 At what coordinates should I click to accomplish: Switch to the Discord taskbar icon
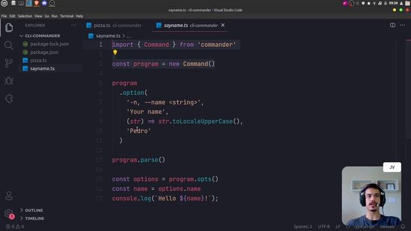[44, 3]
